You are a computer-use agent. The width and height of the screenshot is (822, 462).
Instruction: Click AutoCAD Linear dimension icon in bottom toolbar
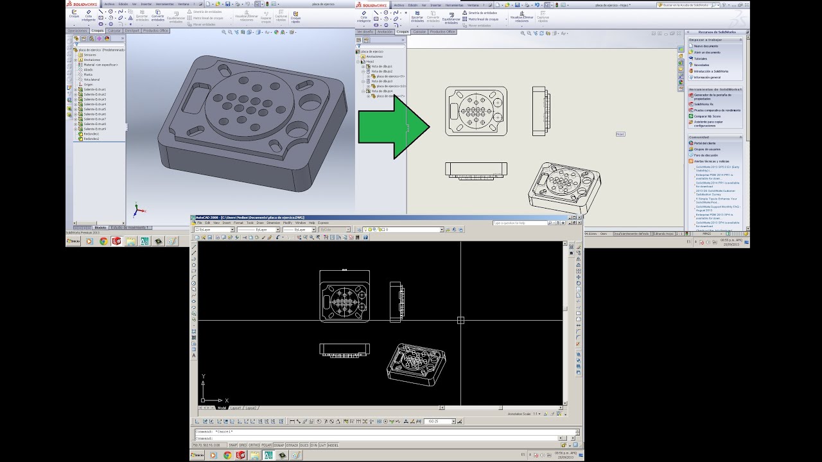[x=292, y=421]
